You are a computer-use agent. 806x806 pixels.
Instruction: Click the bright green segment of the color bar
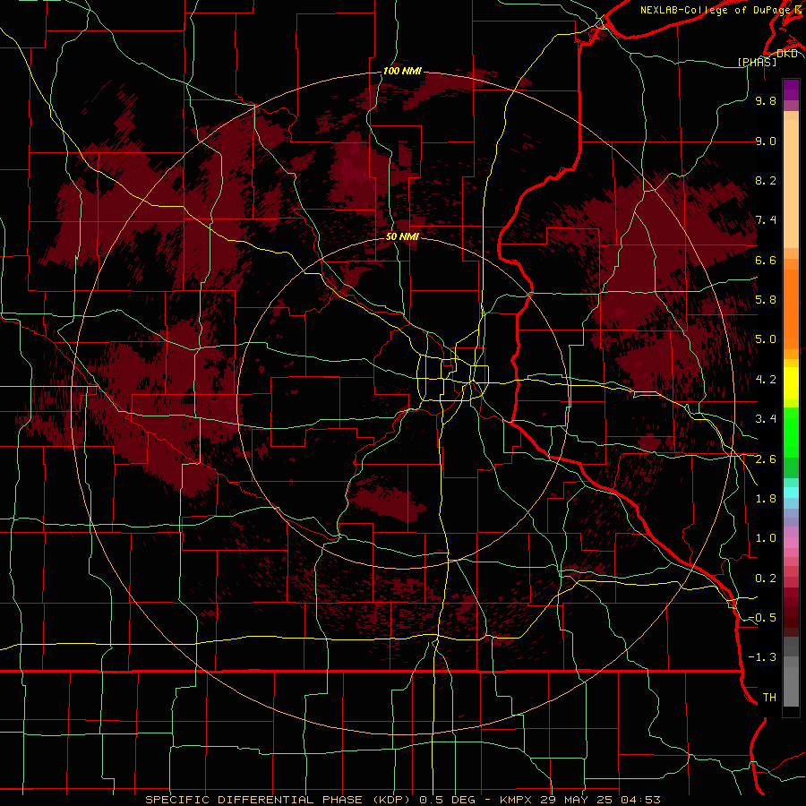pos(791,432)
